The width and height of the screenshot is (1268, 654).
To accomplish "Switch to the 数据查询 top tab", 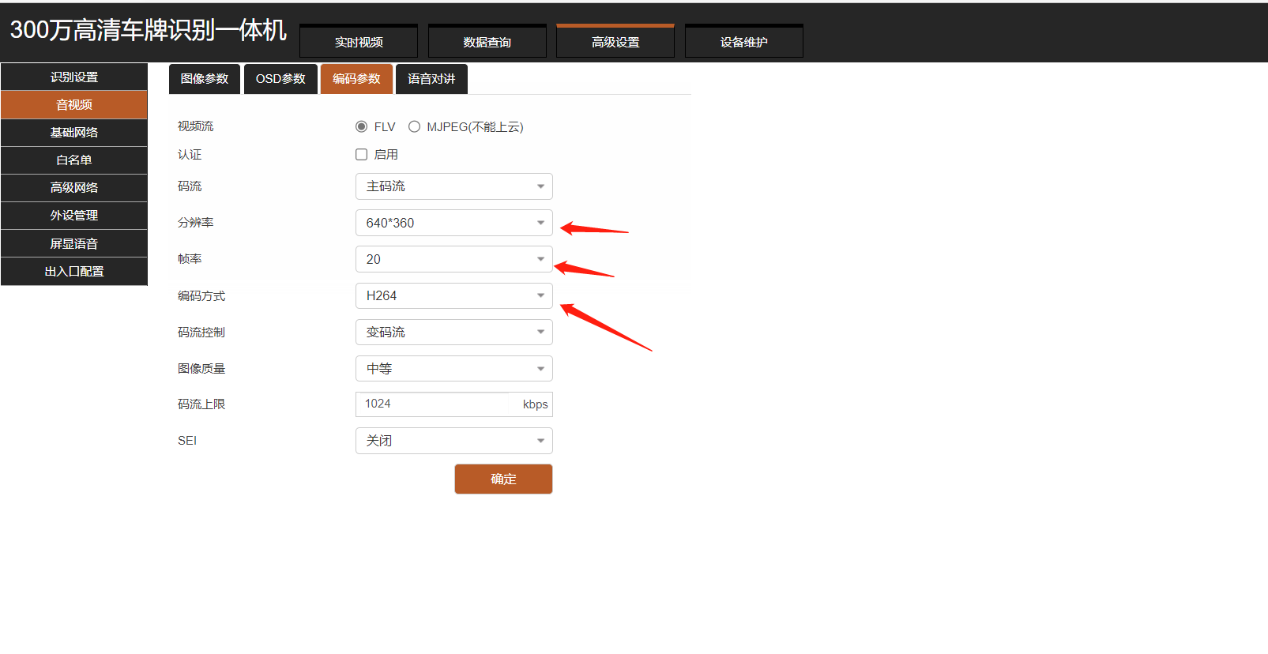I will pos(487,42).
